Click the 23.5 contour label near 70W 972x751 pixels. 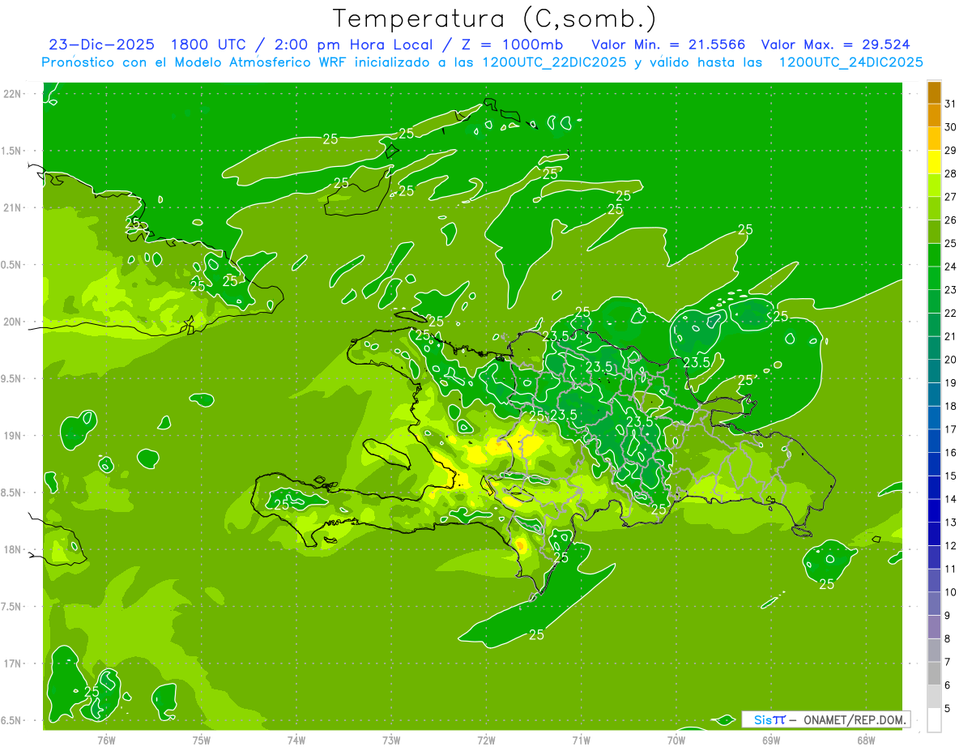click(x=697, y=362)
